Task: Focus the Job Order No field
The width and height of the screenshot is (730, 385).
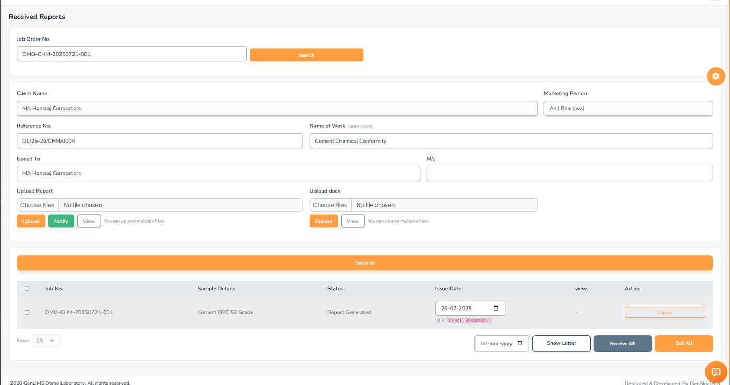Action: [x=131, y=54]
